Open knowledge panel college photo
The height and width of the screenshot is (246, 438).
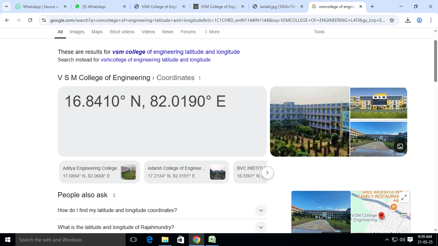pyautogui.click(x=321, y=212)
